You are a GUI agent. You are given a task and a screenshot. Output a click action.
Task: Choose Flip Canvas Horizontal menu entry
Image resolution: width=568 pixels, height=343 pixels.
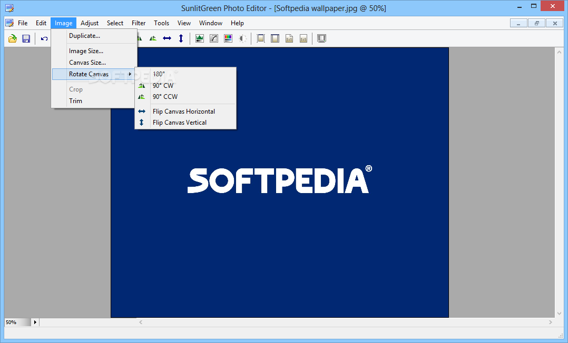point(185,112)
